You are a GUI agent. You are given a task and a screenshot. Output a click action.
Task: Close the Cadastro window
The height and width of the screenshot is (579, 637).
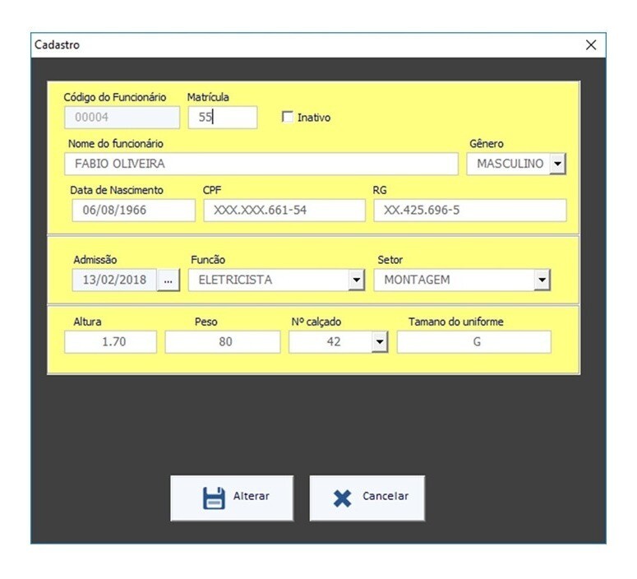click(590, 45)
